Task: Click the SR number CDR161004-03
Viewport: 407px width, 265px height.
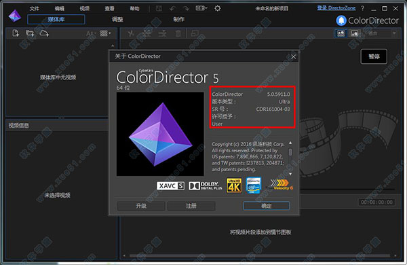Action: tap(273, 109)
